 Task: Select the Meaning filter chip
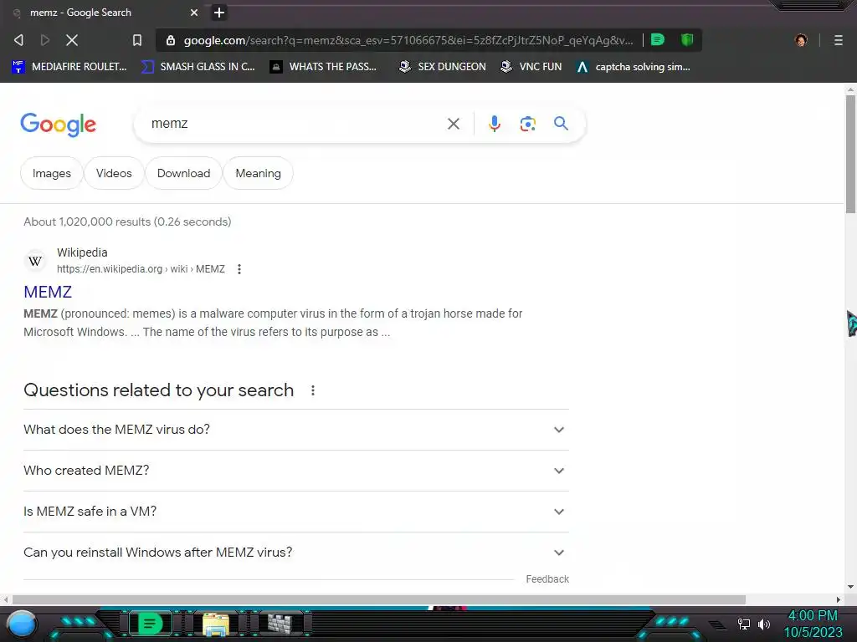258,173
